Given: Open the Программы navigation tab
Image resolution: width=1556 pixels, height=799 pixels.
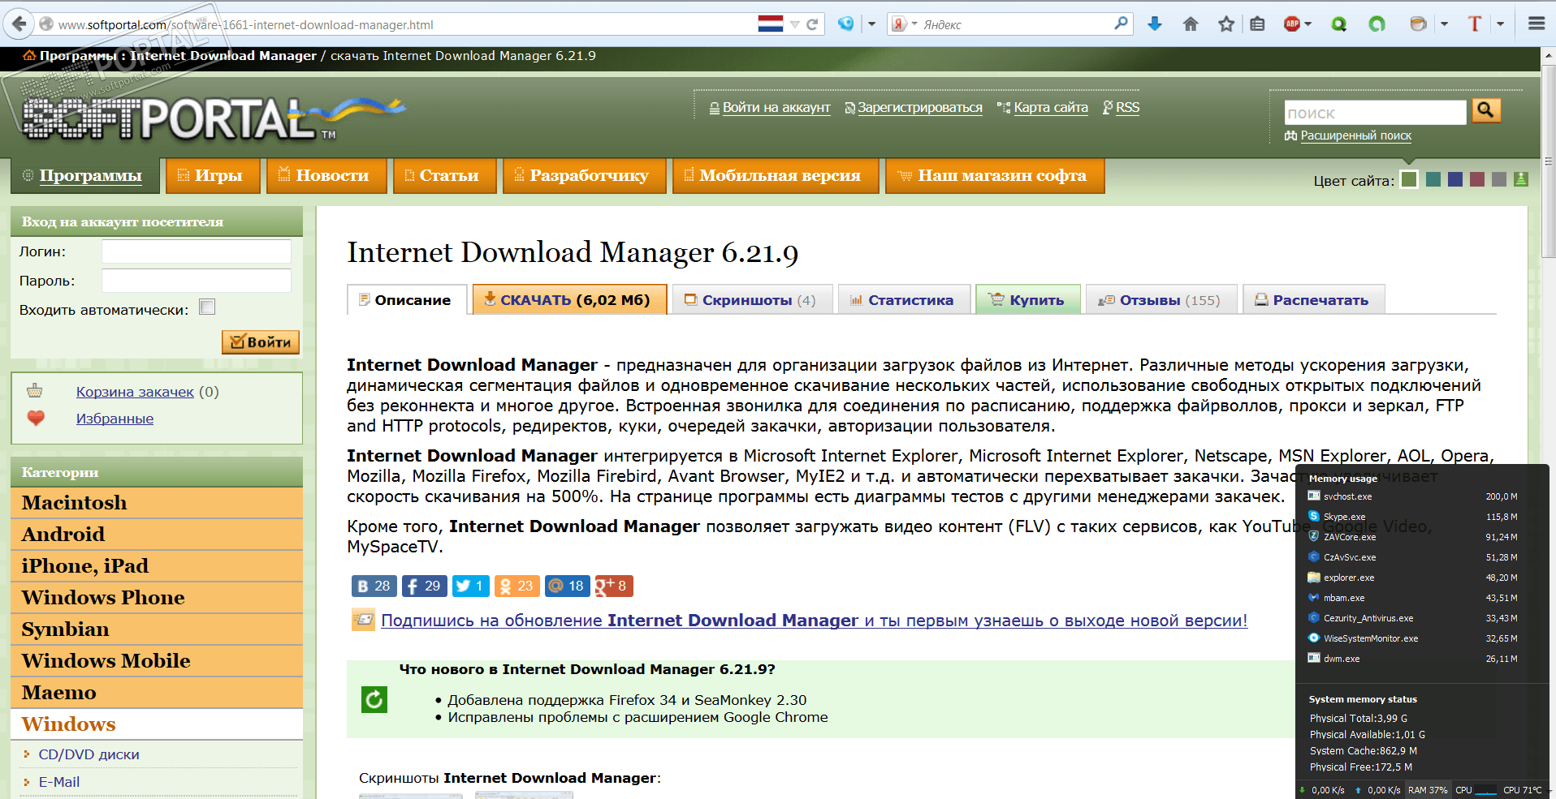Looking at the screenshot, I should coord(85,176).
